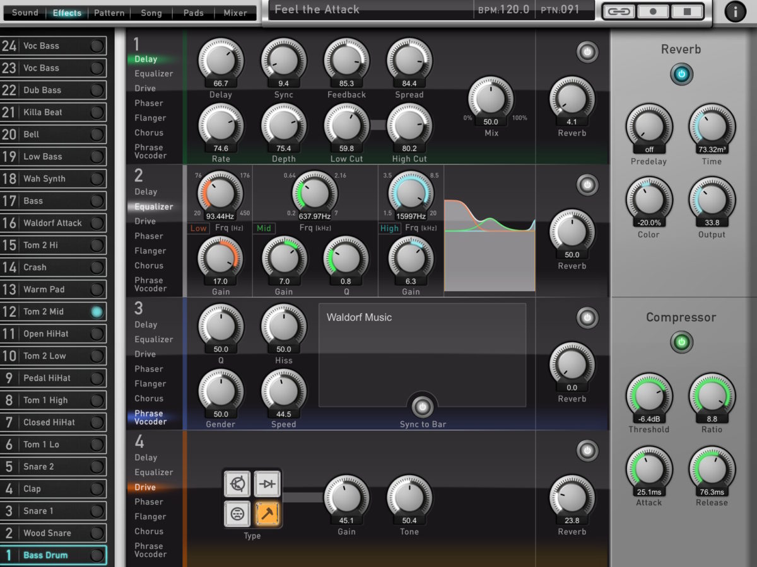Image resolution: width=757 pixels, height=567 pixels.
Task: Click the Low EQ band label
Action: point(198,228)
